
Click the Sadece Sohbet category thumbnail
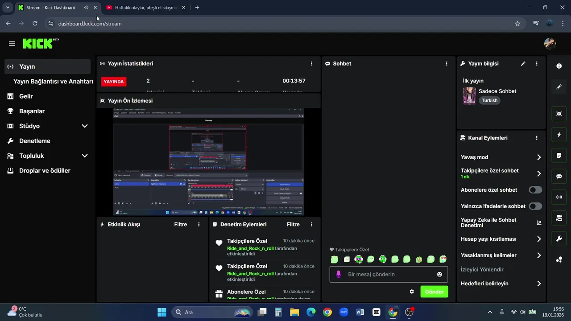tap(469, 96)
